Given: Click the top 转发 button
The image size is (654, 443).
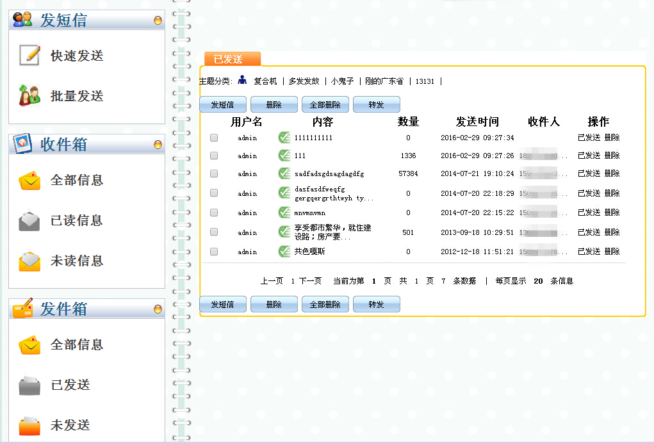Looking at the screenshot, I should tap(377, 104).
